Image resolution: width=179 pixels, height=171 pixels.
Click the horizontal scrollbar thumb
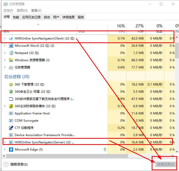pos(67,156)
